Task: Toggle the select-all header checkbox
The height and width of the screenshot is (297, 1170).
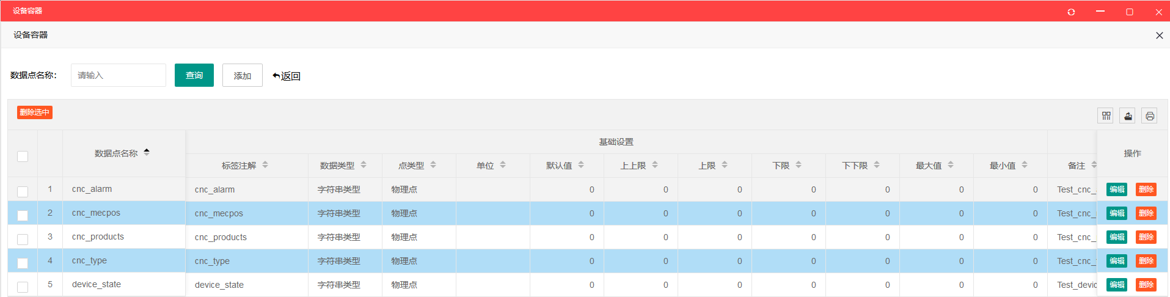Action: coord(23,156)
